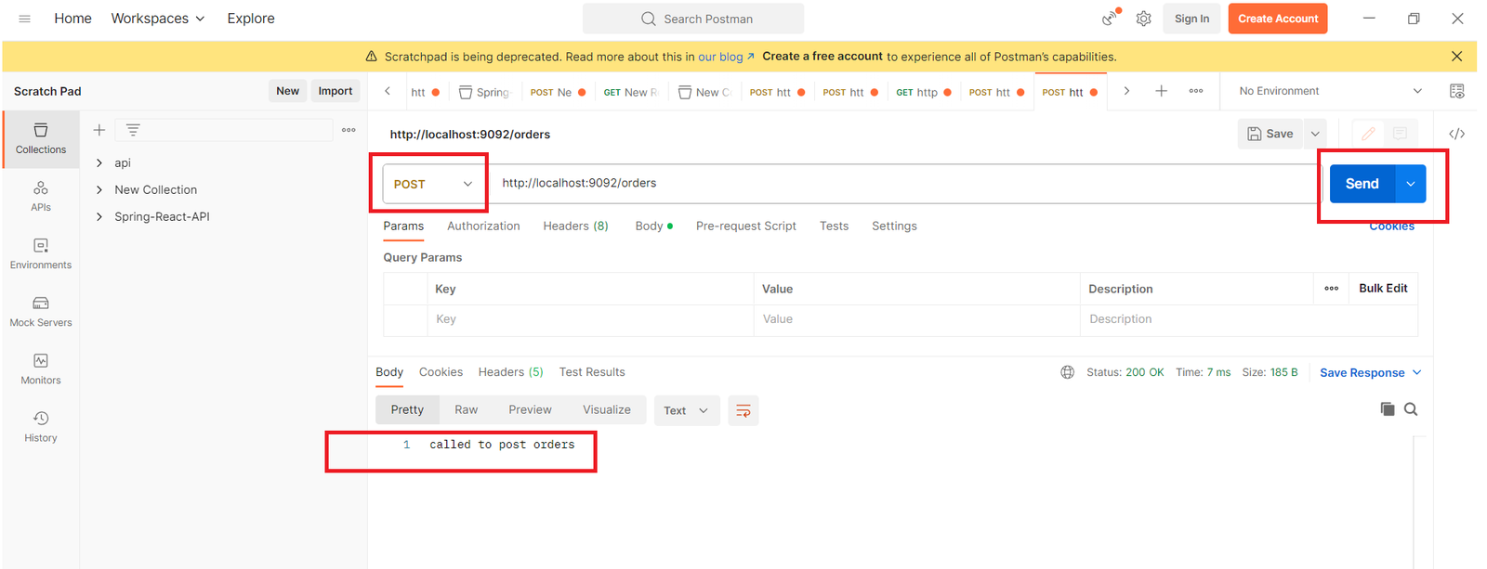Click the satellite capture requests icon
Viewport: 1487px width, 569px height.
pos(1110,19)
